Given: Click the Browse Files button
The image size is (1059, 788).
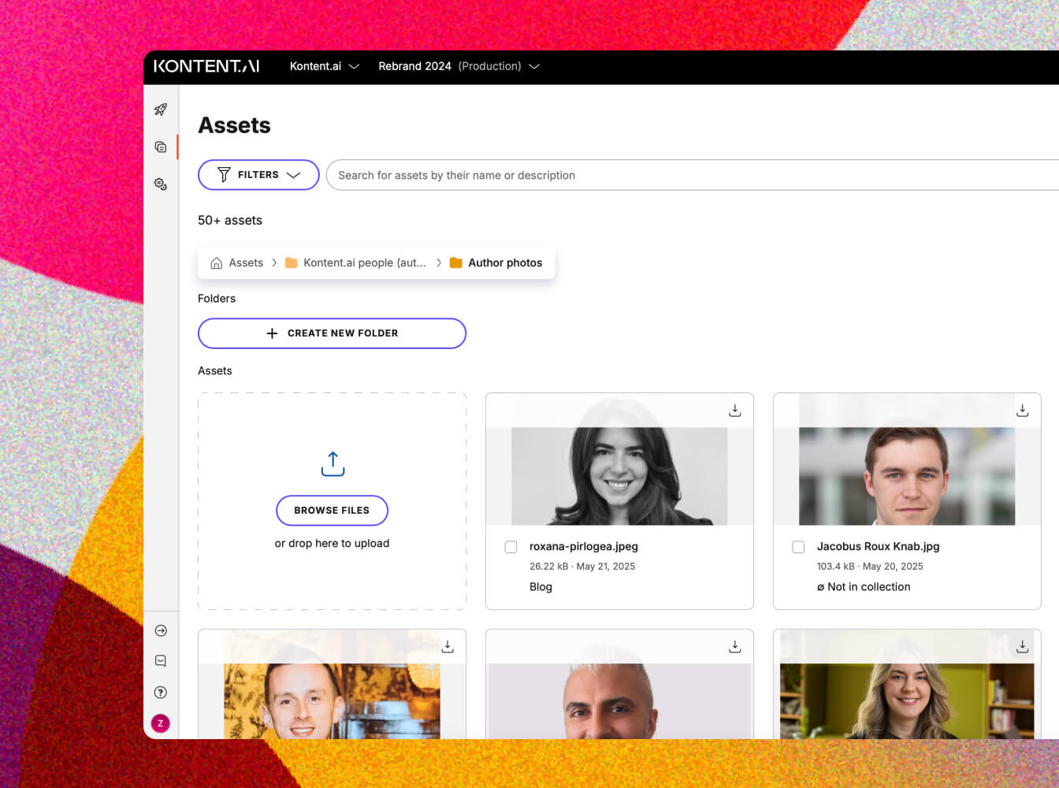Looking at the screenshot, I should (332, 511).
